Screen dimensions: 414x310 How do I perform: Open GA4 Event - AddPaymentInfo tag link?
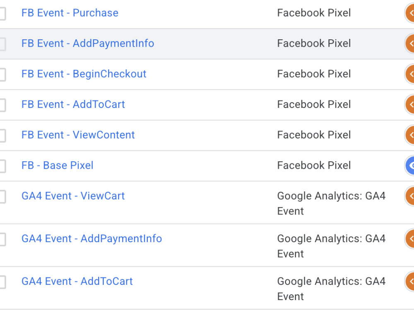pos(91,239)
